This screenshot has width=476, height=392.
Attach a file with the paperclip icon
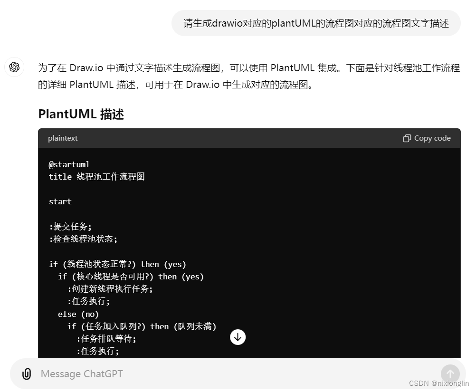click(x=27, y=374)
